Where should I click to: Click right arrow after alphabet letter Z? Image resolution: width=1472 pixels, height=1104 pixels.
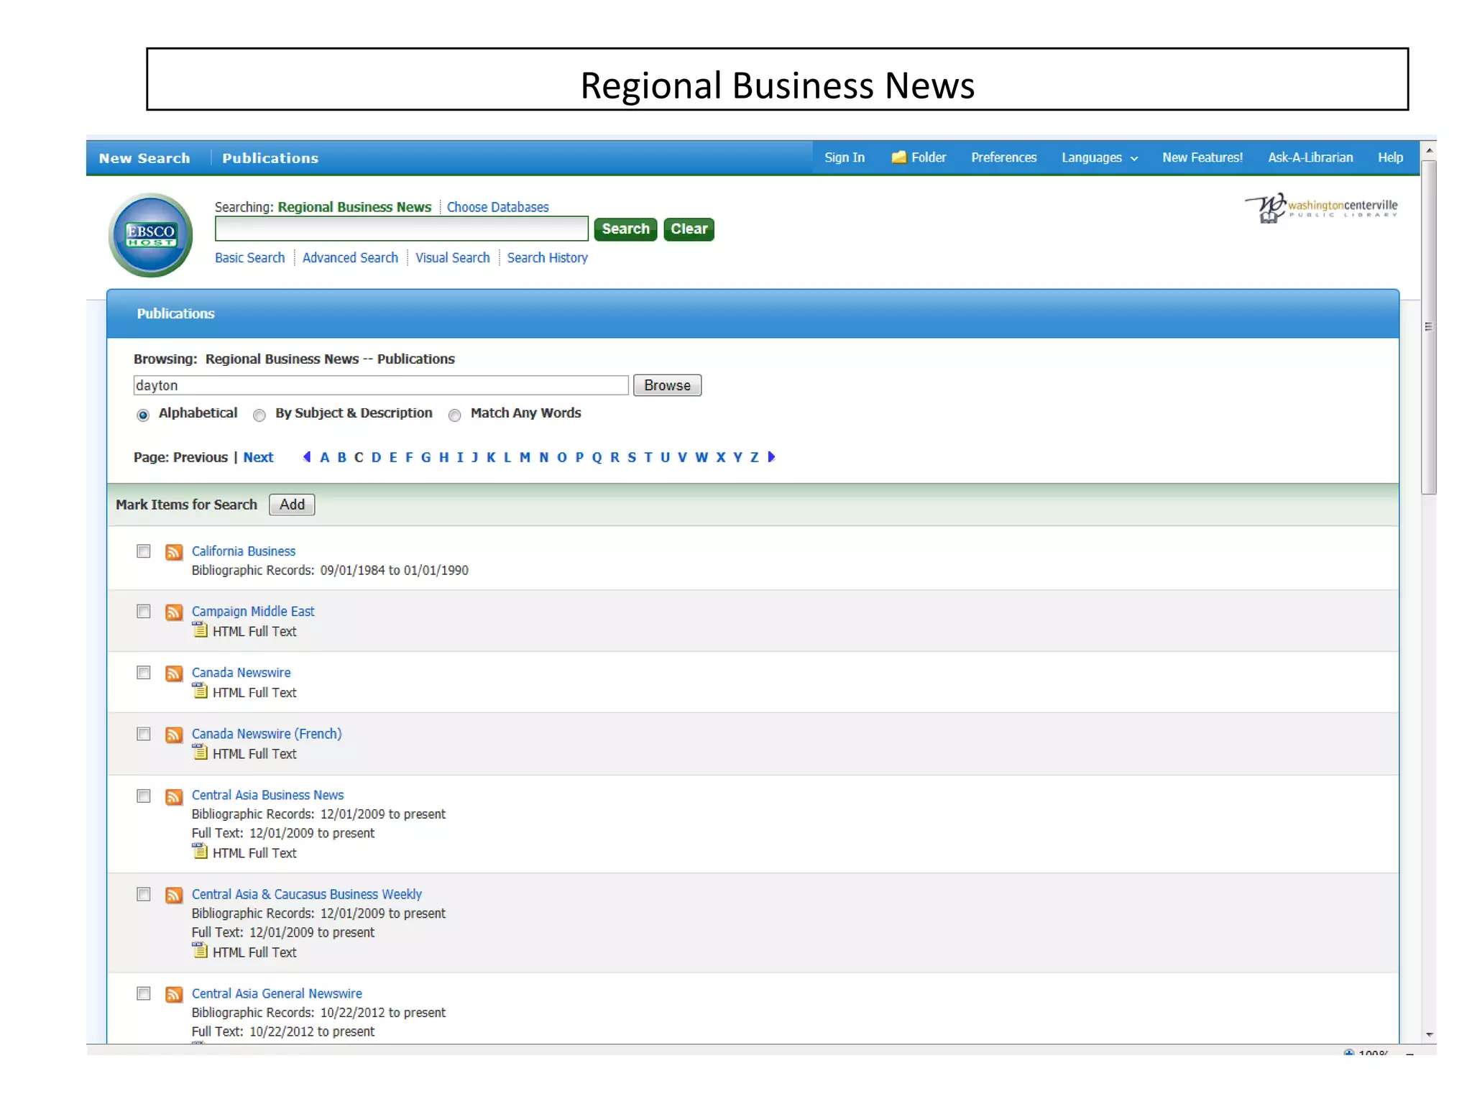click(771, 457)
